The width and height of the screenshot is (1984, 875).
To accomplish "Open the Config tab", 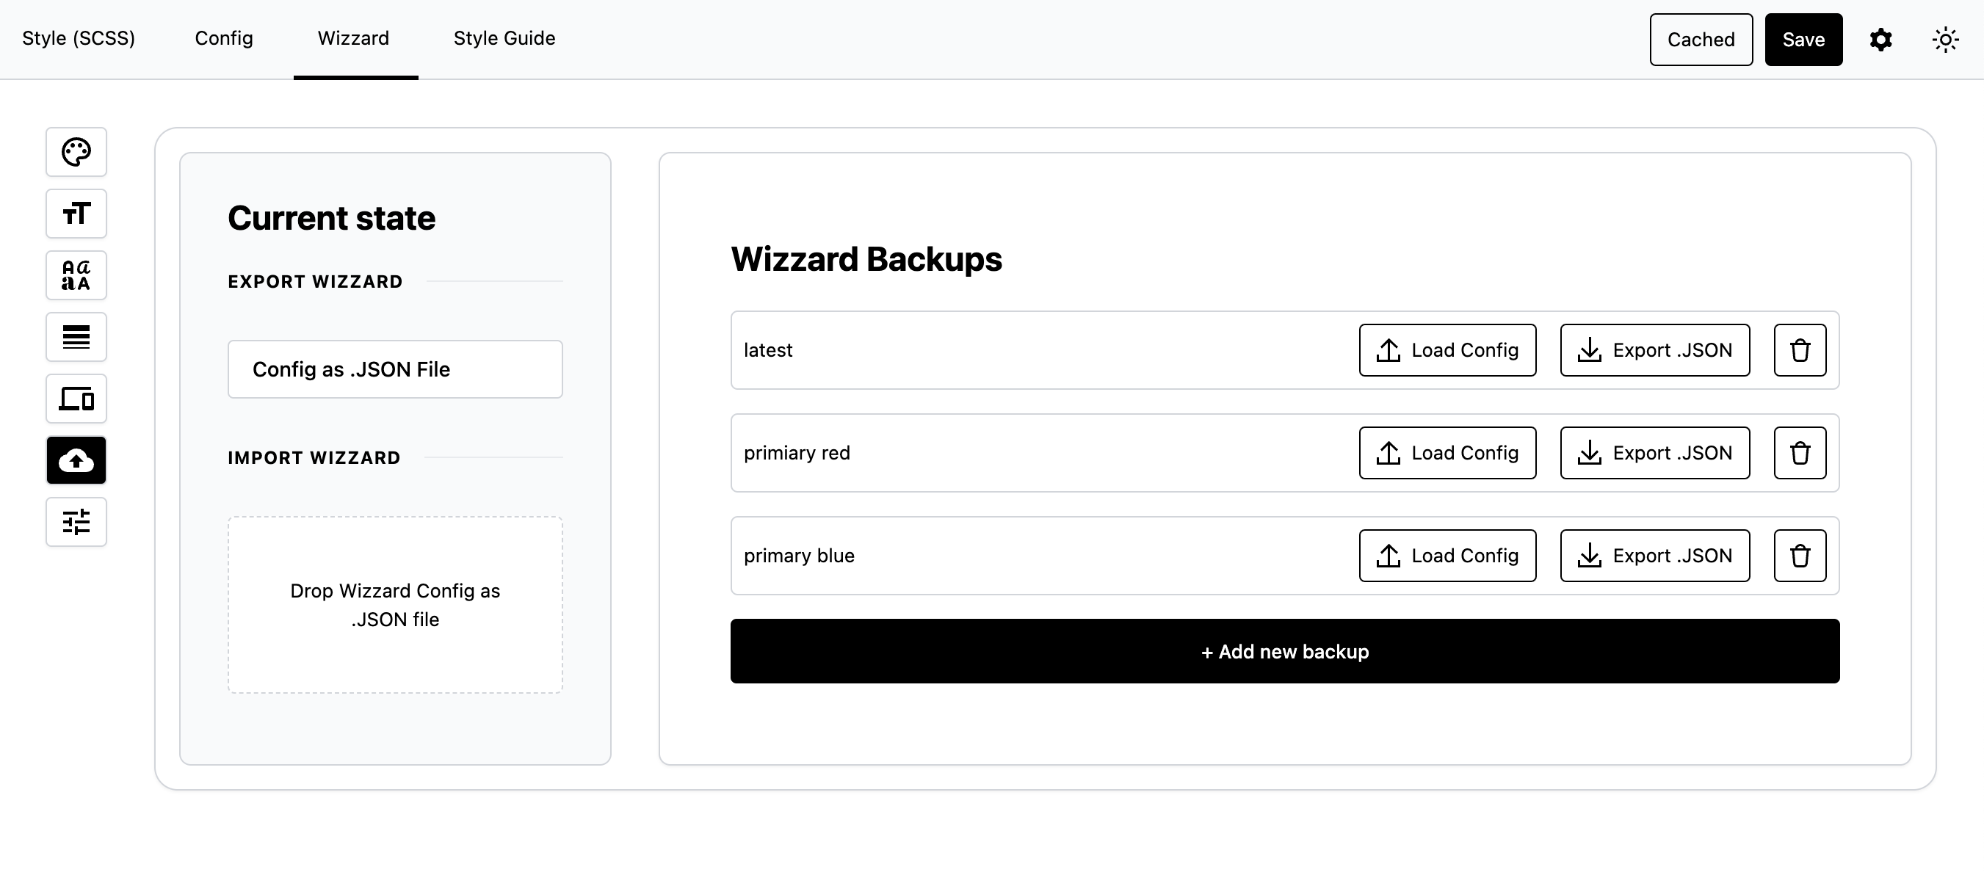I will tap(224, 38).
